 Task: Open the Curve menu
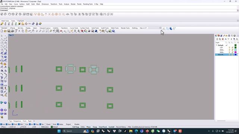tap(16, 4)
